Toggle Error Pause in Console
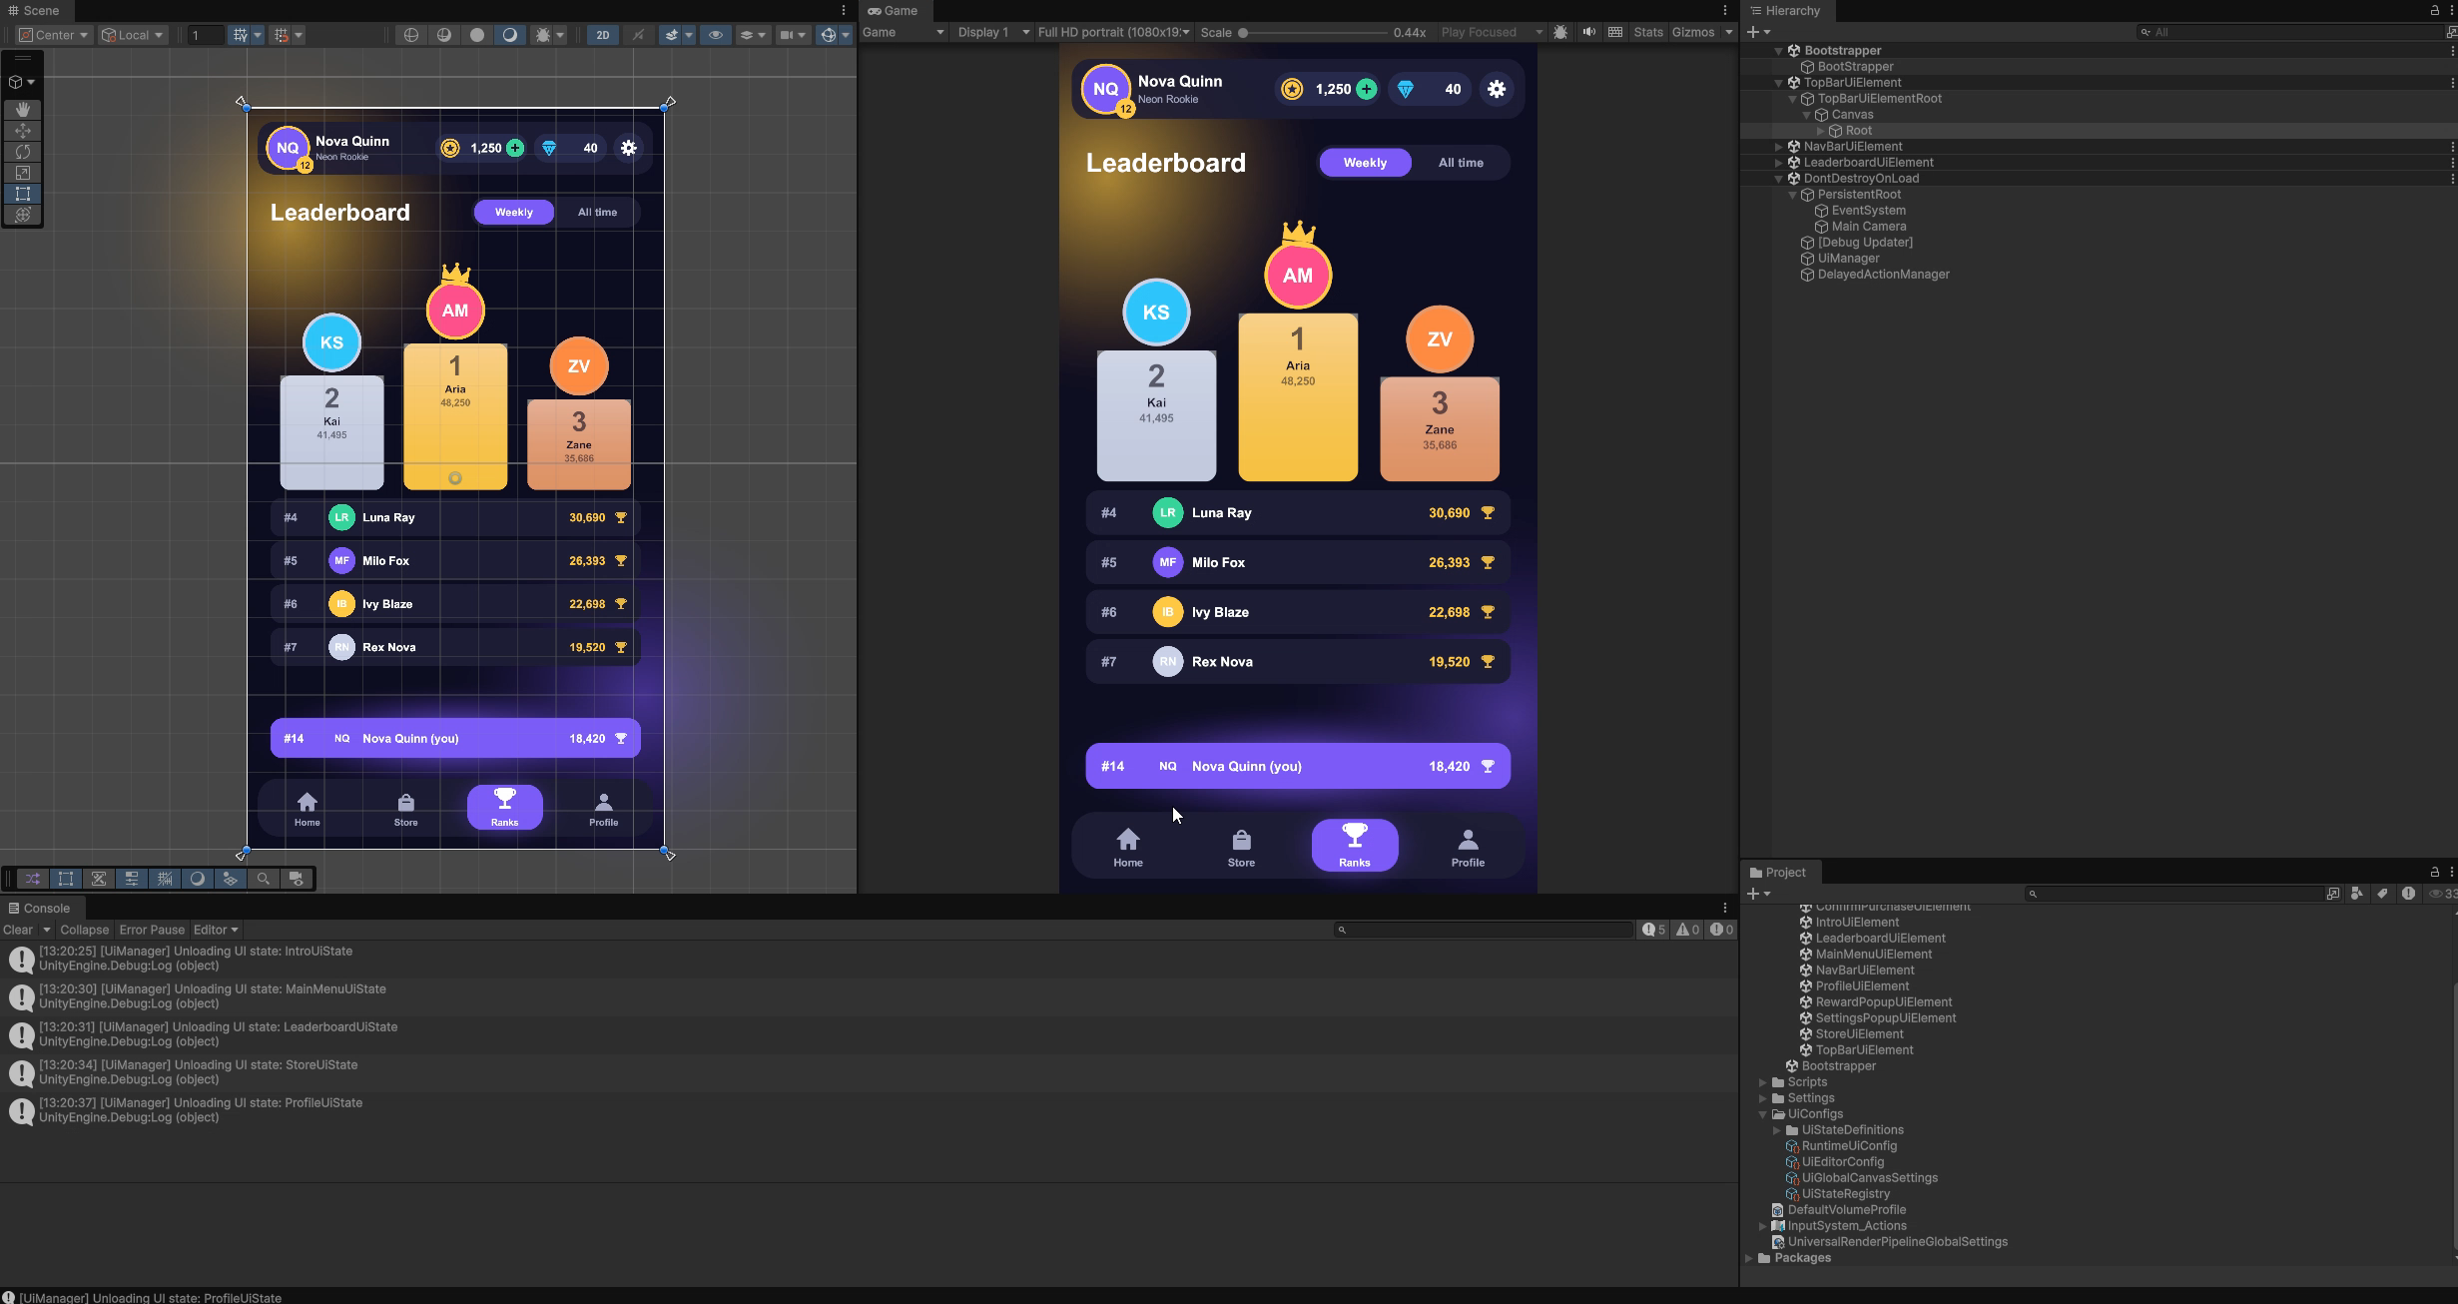This screenshot has height=1304, width=2458. click(152, 930)
